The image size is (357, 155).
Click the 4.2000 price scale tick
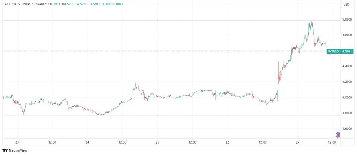pos(347,82)
